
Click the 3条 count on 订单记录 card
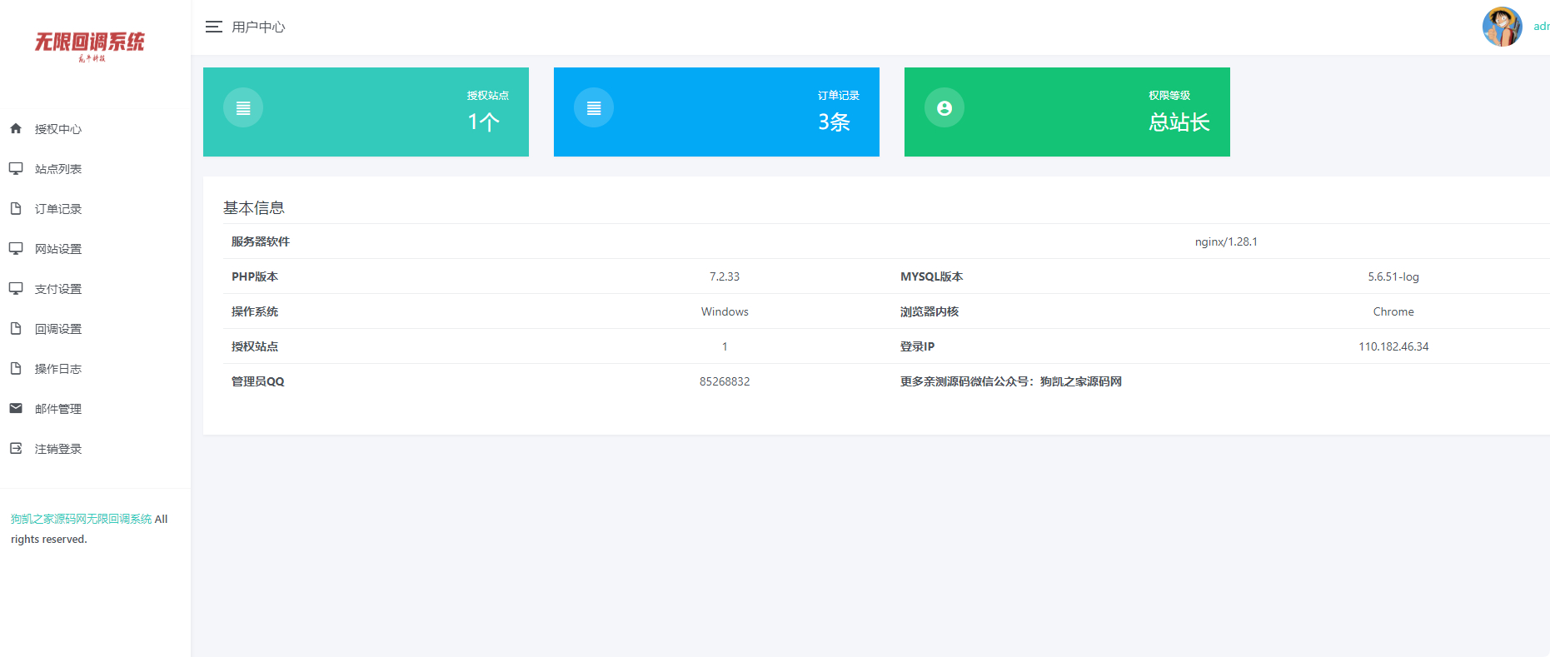(x=834, y=122)
